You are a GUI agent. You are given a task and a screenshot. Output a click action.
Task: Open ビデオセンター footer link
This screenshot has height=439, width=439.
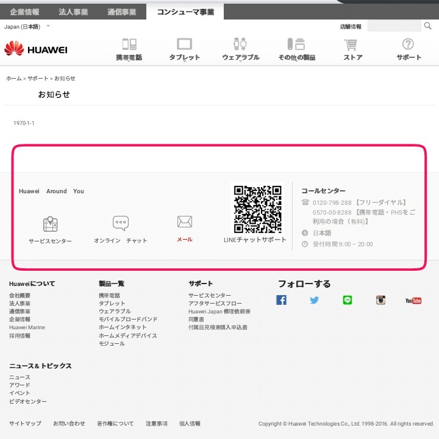(27, 401)
